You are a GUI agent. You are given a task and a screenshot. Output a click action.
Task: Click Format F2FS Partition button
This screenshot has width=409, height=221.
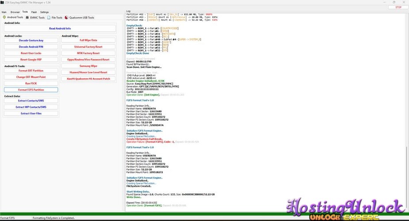[31, 90]
